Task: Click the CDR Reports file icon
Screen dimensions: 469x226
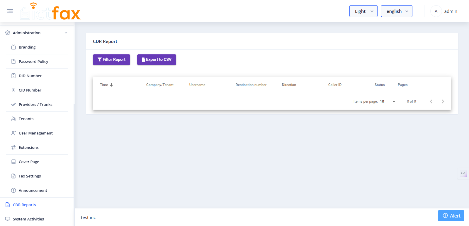Action: click(8, 205)
